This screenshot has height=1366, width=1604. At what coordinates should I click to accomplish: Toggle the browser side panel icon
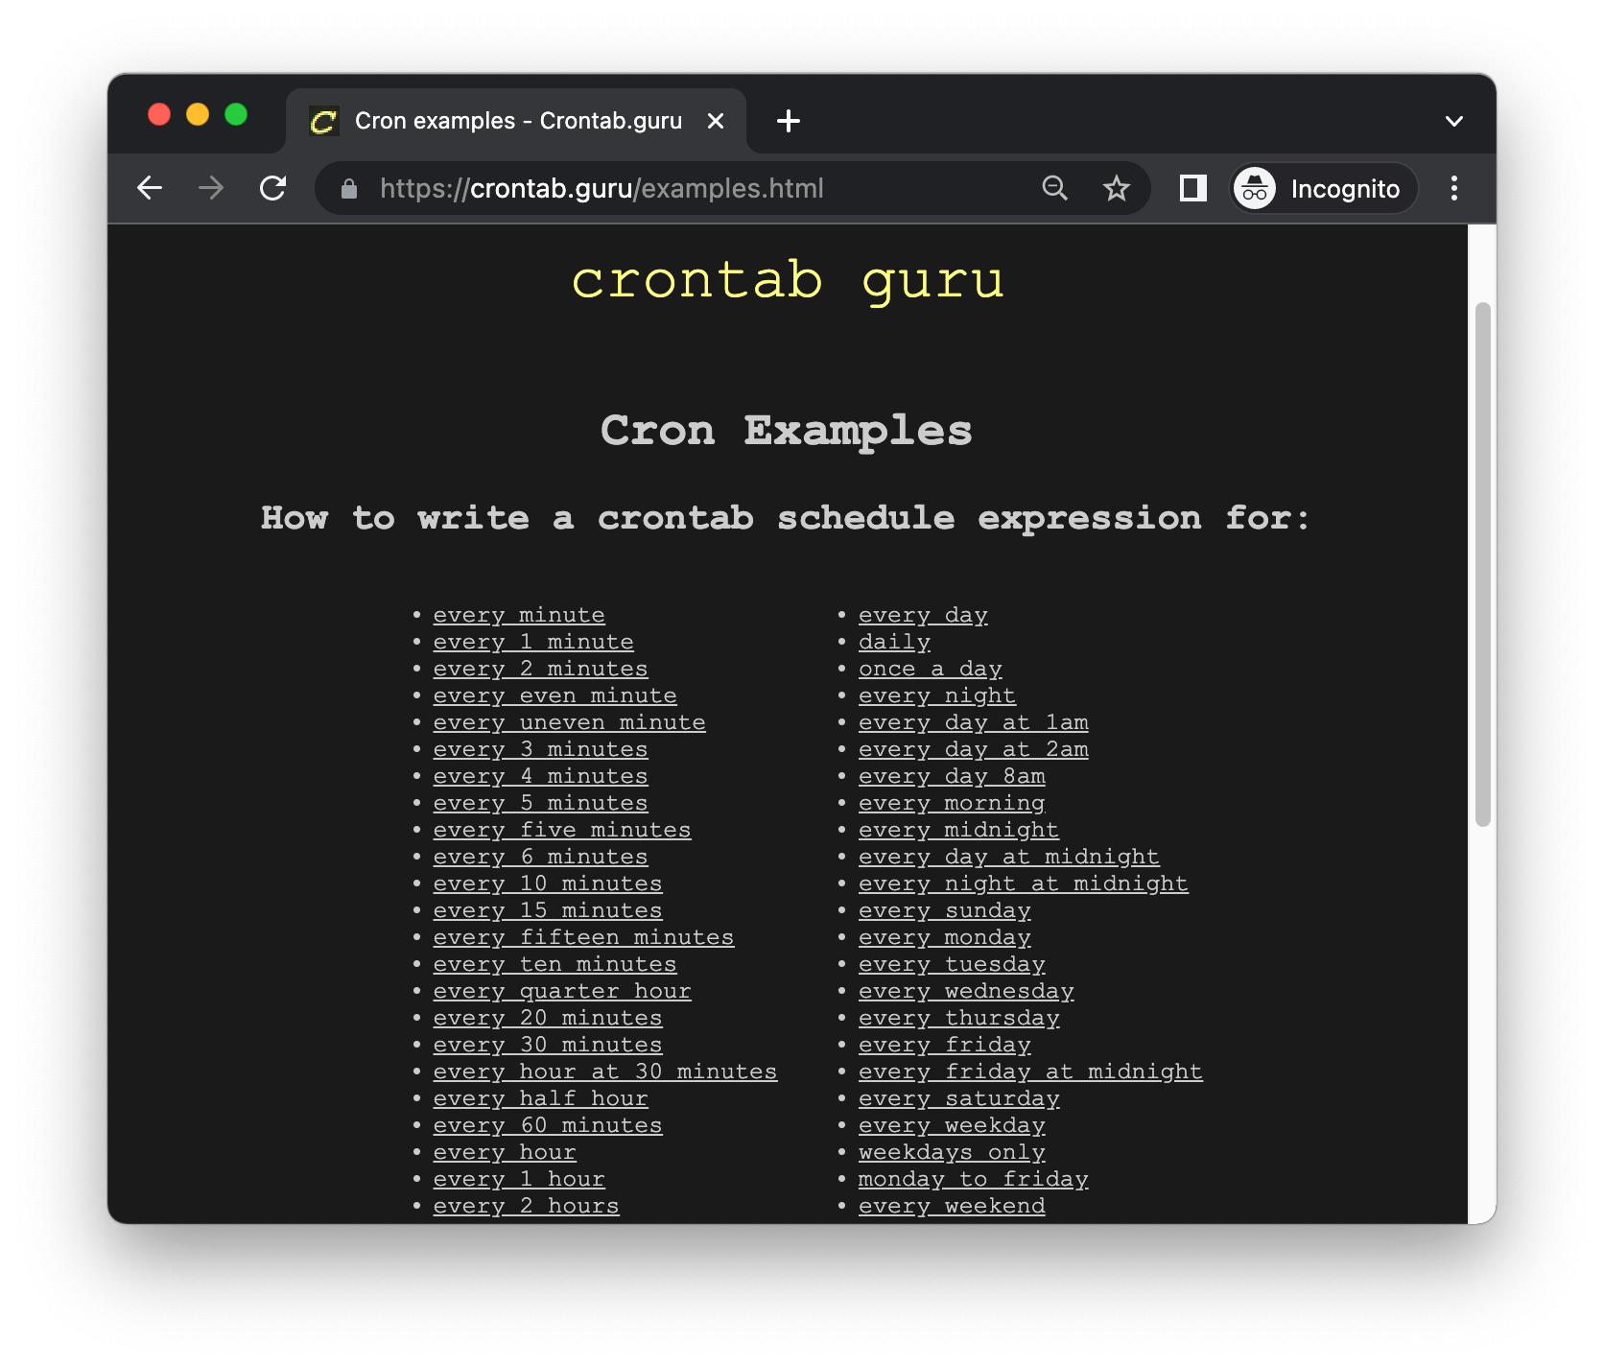point(1192,188)
